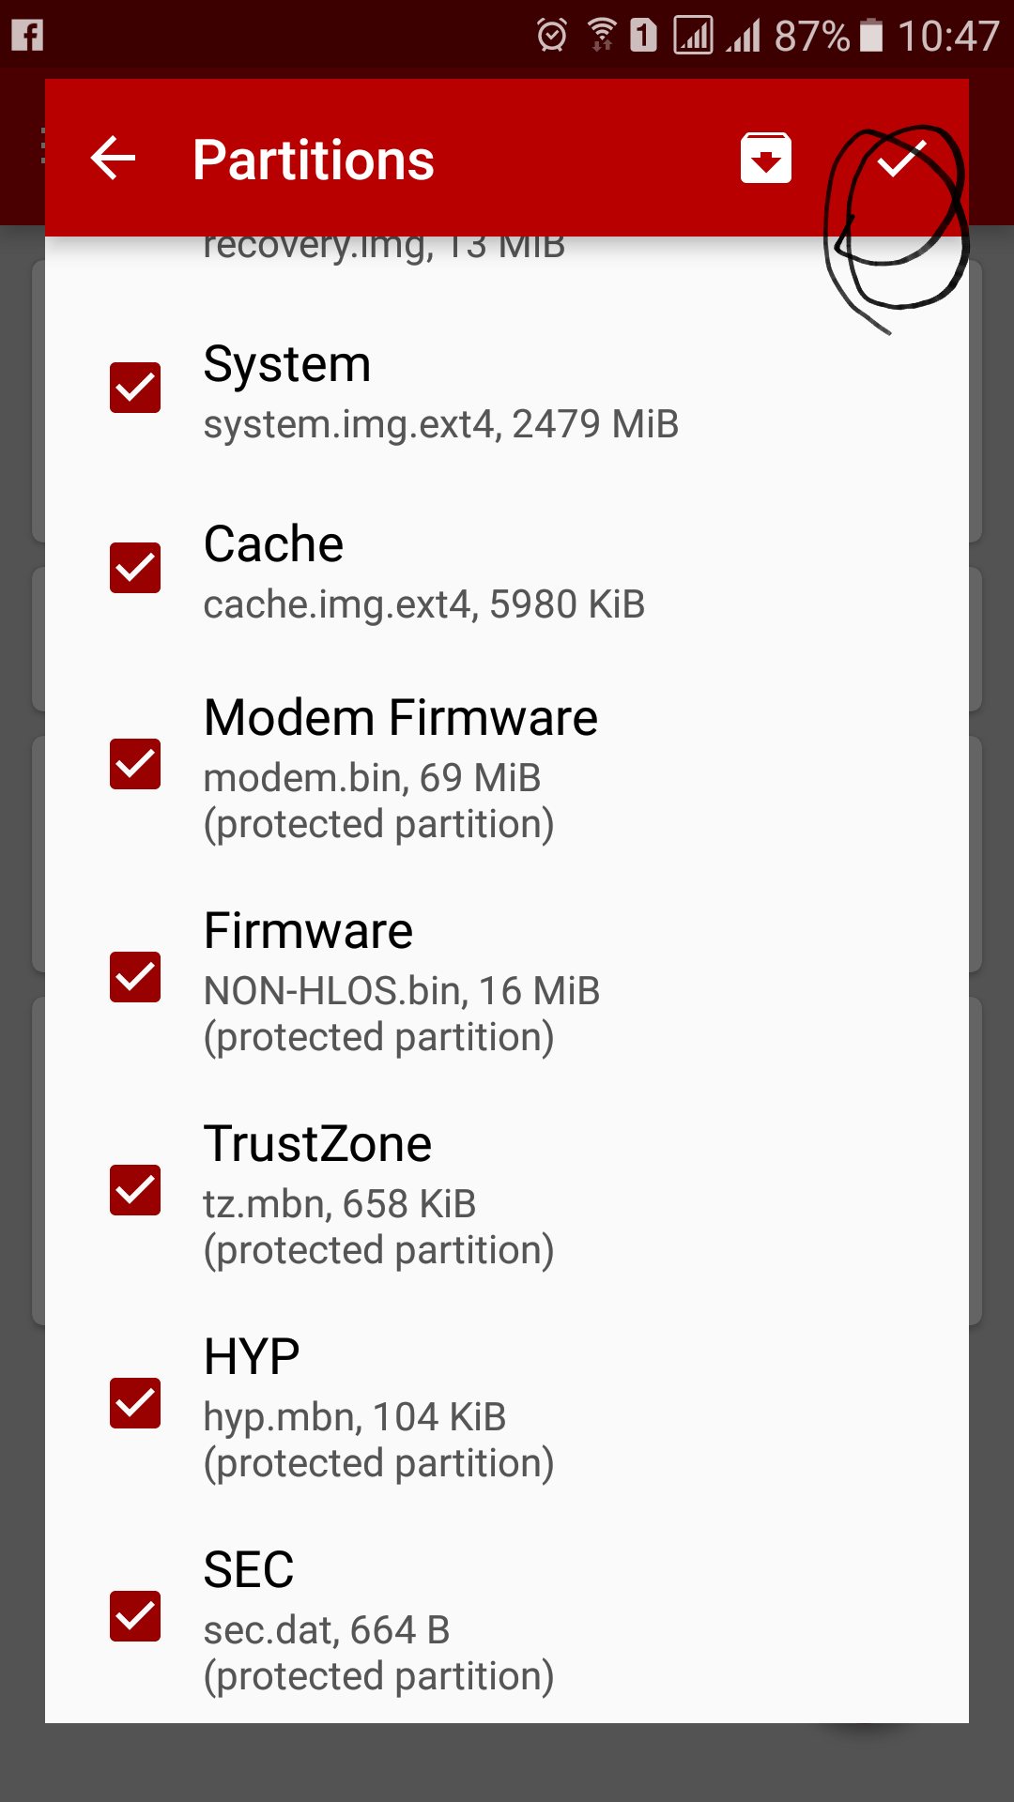Uncheck the System partition checkbox
1014x1802 pixels.
[x=135, y=388]
